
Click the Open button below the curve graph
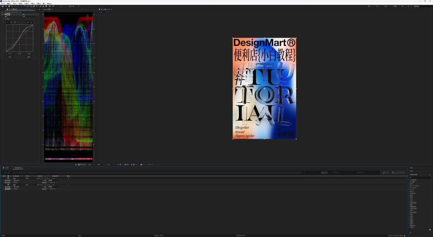pyautogui.click(x=10, y=54)
